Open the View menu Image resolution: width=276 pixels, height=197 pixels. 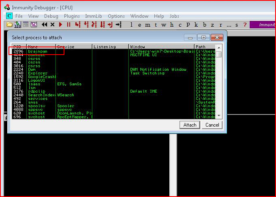(x=33, y=16)
